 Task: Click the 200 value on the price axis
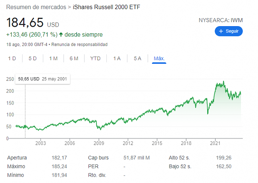(10, 91)
